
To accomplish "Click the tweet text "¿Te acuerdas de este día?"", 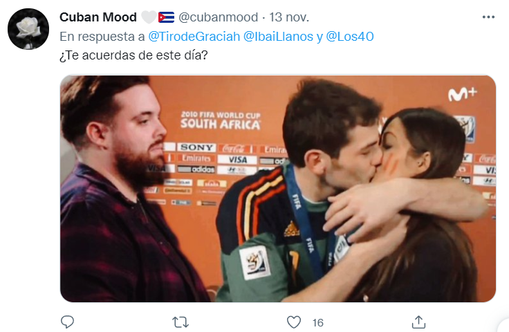I will 133,55.
